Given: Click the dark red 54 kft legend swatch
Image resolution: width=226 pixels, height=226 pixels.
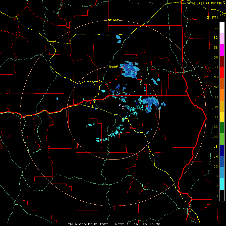Looking at the screenshot, I should point(222,61).
